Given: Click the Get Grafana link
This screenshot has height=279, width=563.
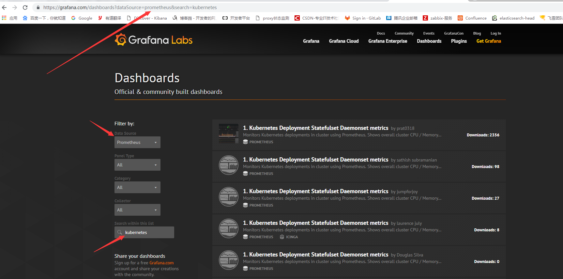Looking at the screenshot, I should click(489, 41).
